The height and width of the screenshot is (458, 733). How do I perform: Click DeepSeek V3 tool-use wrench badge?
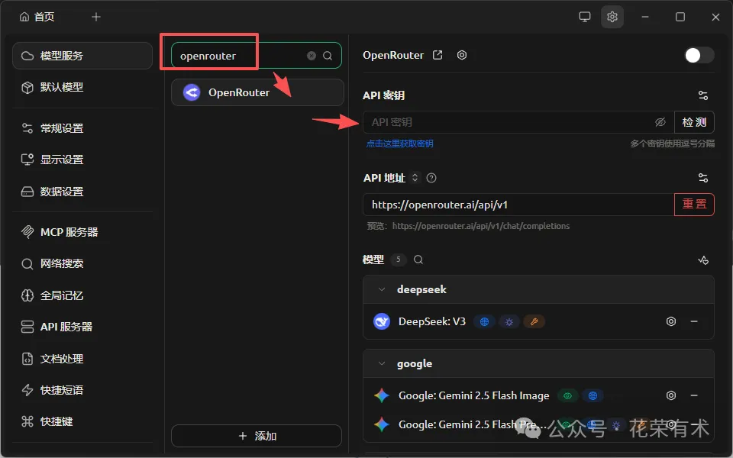click(534, 321)
